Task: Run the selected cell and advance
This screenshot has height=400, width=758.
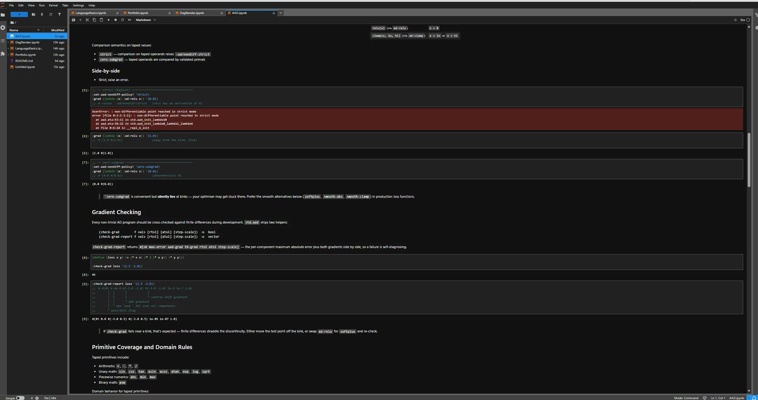Action: [x=109, y=20]
